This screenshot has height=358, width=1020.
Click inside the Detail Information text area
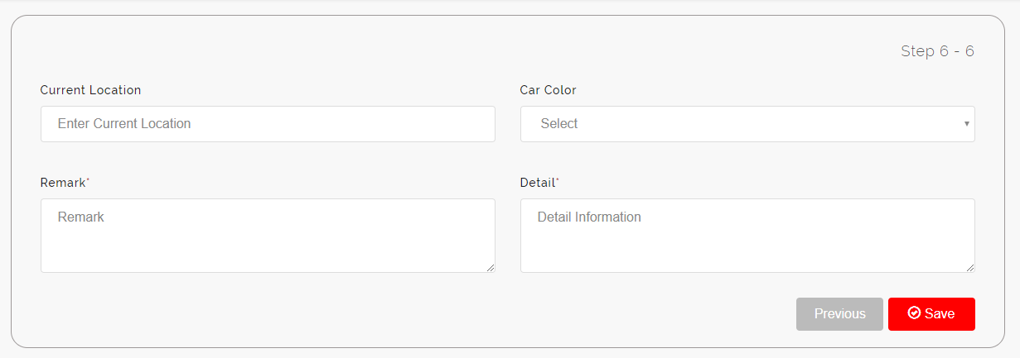pyautogui.click(x=747, y=236)
